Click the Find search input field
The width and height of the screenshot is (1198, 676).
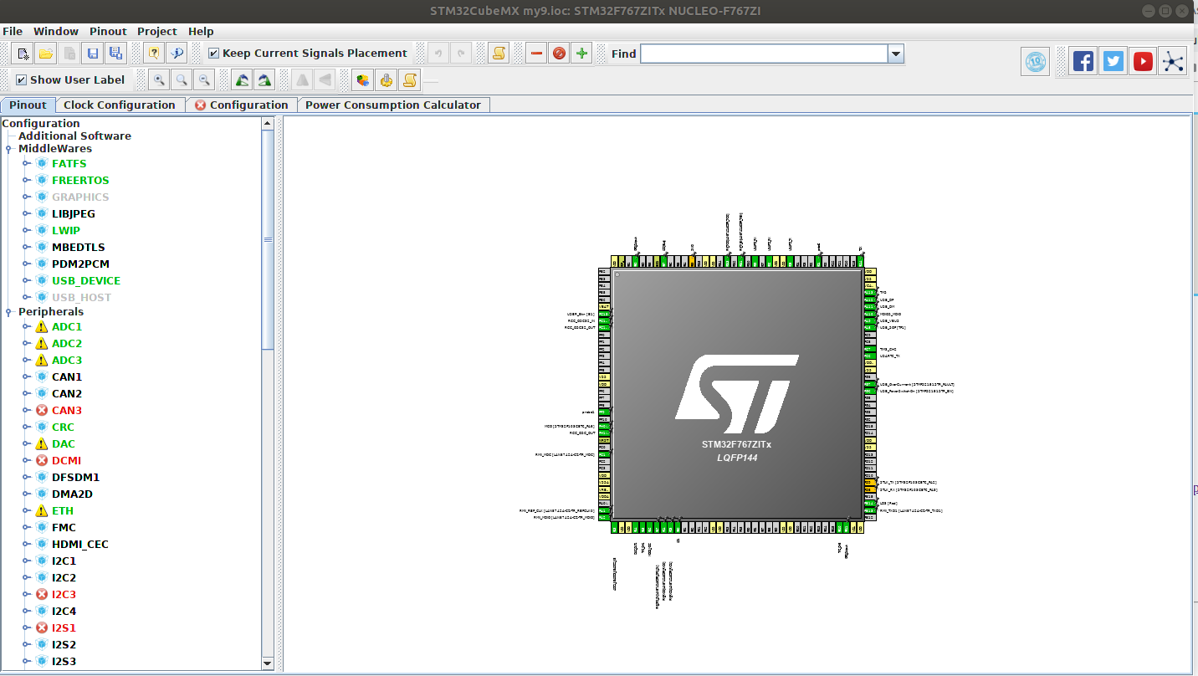coord(763,54)
